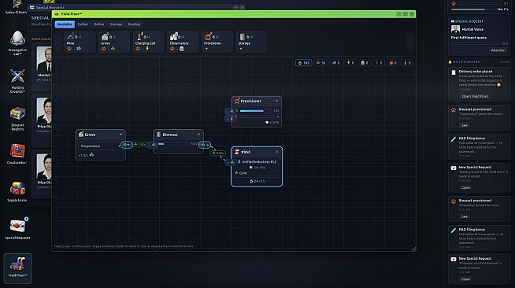Clear all notifications
Image resolution: width=515 pixels, height=288 pixels.
[x=505, y=61]
